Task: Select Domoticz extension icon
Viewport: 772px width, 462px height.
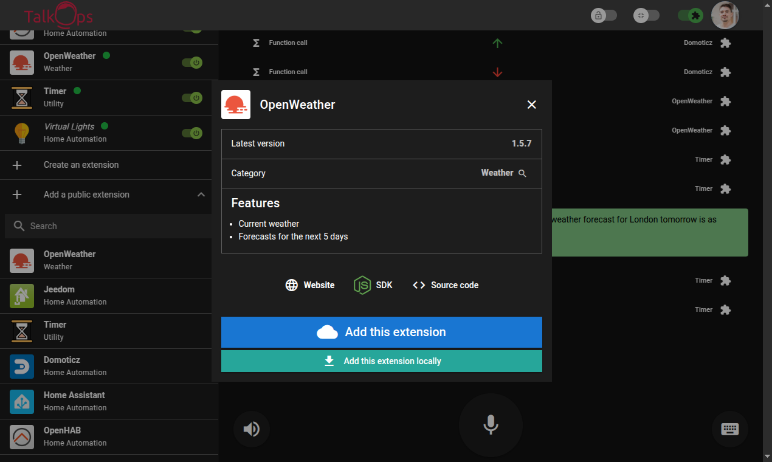Action: point(22,366)
